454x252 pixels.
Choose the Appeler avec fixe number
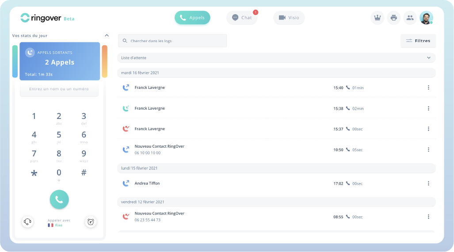(59, 223)
